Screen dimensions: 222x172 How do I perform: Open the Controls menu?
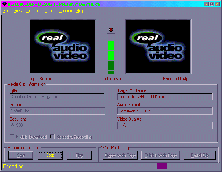[33, 11]
